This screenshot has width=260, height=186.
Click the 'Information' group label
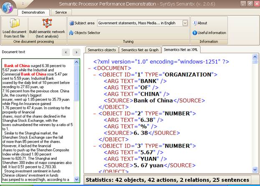209,42
